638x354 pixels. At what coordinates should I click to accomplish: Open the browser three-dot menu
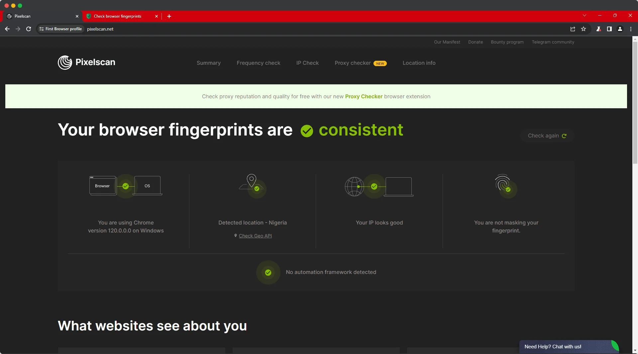point(631,29)
